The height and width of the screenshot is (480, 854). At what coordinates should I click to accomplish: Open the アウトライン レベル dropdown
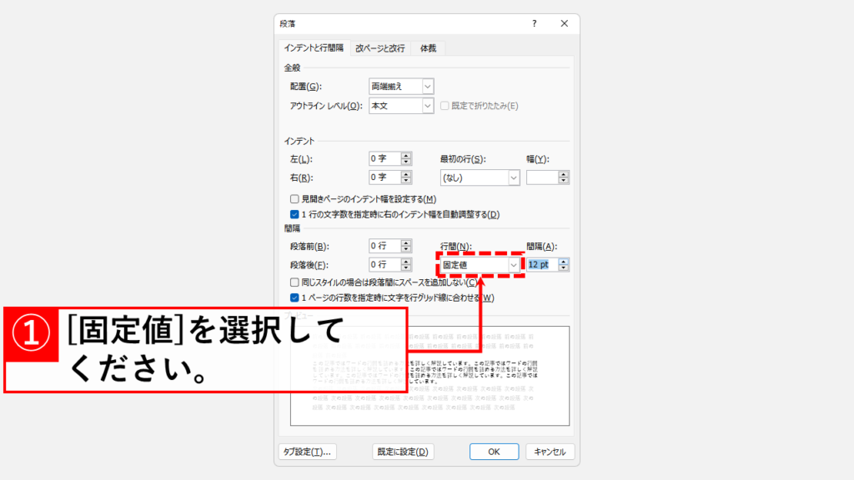[427, 106]
